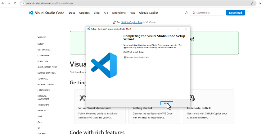Click the large VS Code logo in Setup wizard

[104, 65]
